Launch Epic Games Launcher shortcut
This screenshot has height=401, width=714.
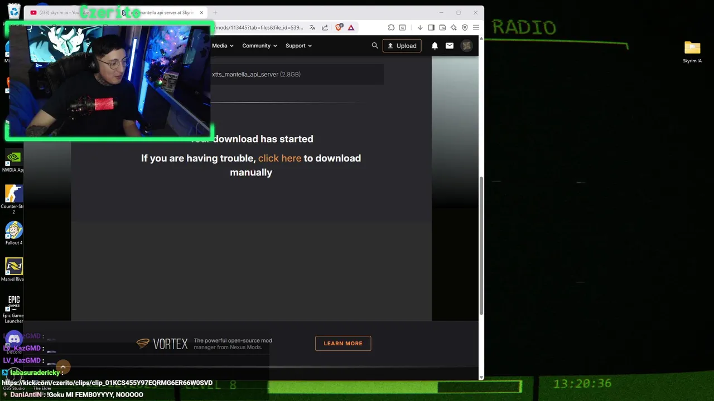point(14,309)
